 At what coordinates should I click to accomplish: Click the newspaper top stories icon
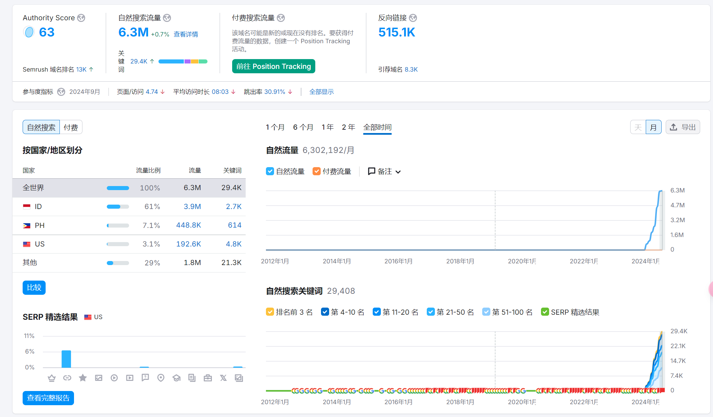(192, 378)
